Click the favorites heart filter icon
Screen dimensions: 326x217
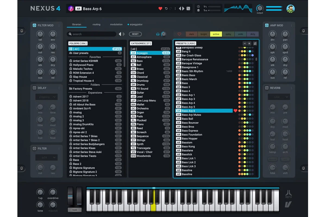(x=179, y=34)
